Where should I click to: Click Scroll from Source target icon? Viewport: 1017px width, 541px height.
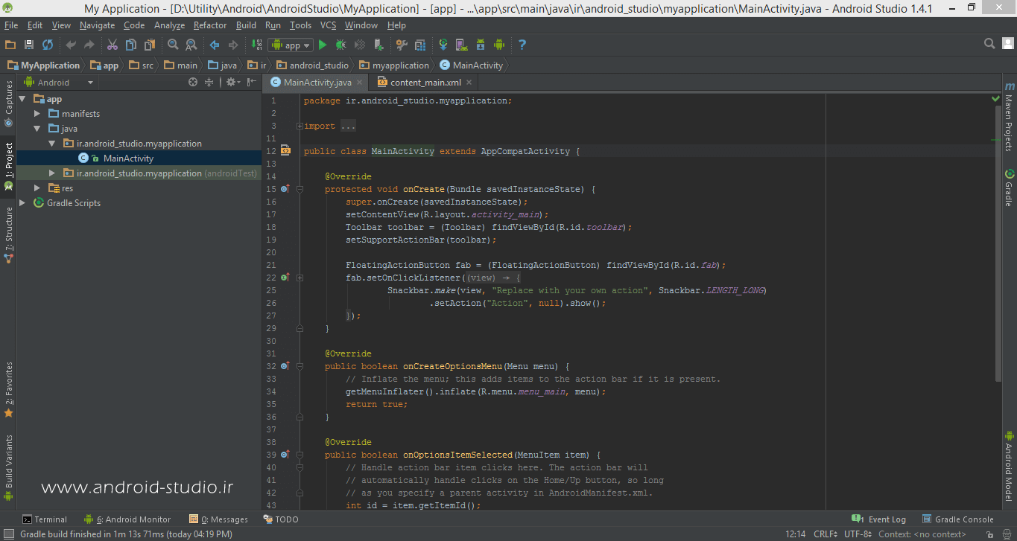tap(193, 83)
